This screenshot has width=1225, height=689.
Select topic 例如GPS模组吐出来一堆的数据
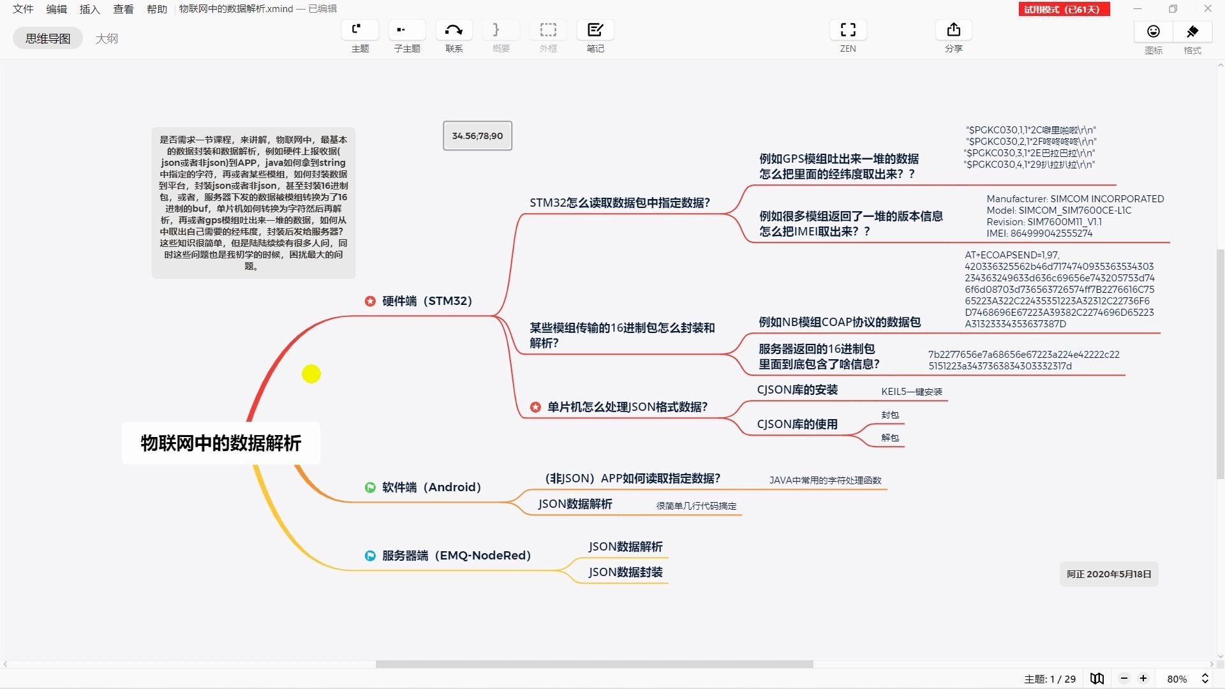(x=838, y=167)
